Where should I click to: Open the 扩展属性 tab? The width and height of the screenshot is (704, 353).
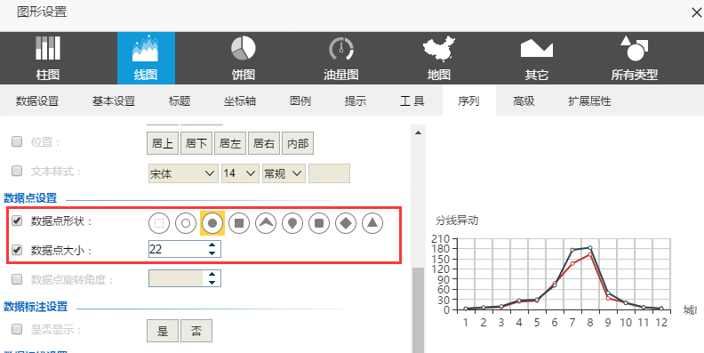coord(589,101)
